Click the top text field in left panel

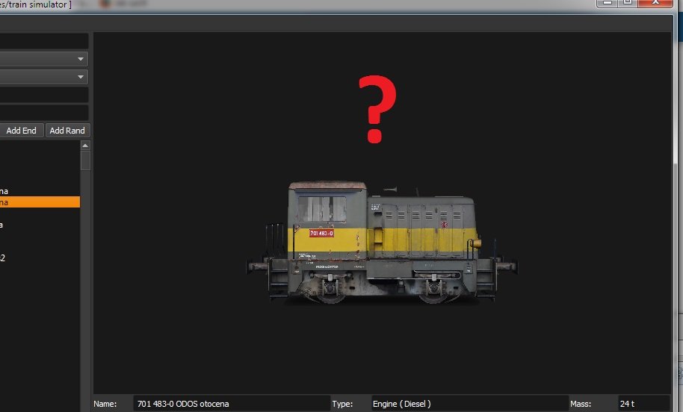point(43,41)
